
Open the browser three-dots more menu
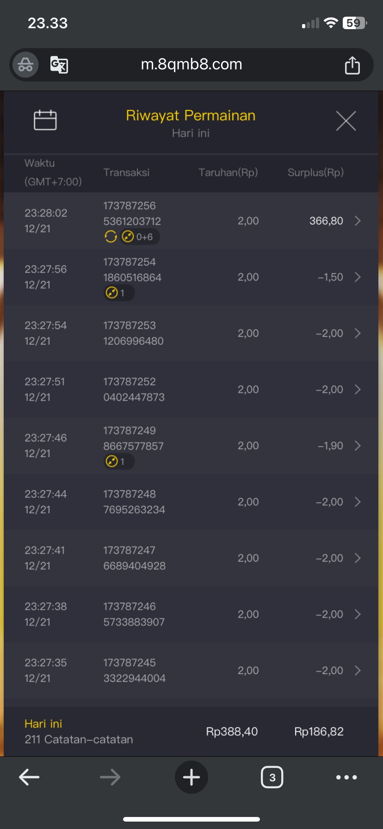346,777
